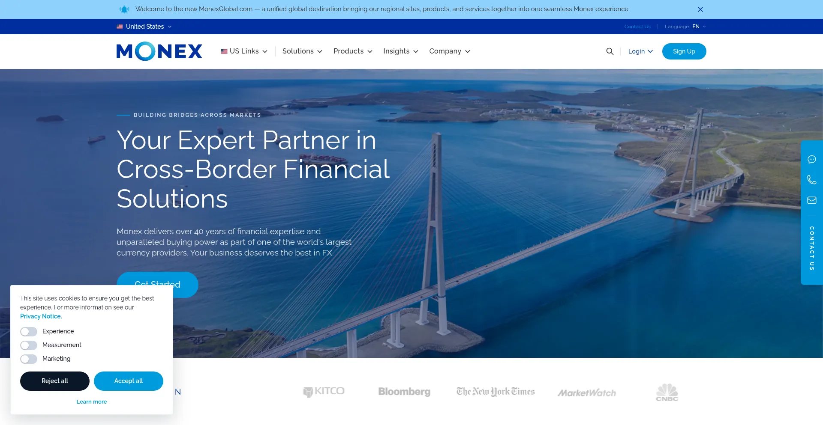
Task: Click the Sign Up button
Action: pos(684,51)
